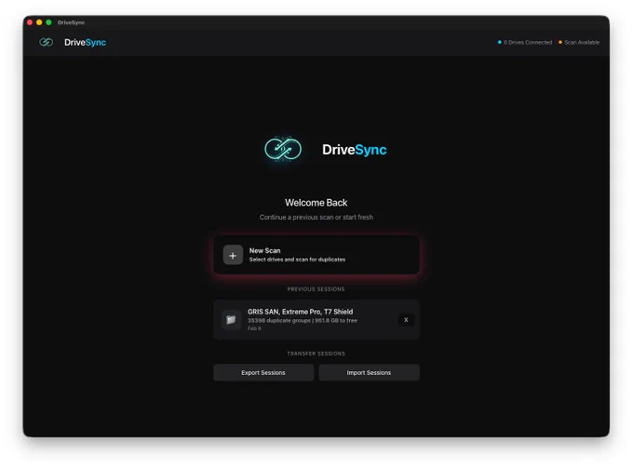The width and height of the screenshot is (633, 468).
Task: Click the folder icon of previous session
Action: [x=231, y=320]
